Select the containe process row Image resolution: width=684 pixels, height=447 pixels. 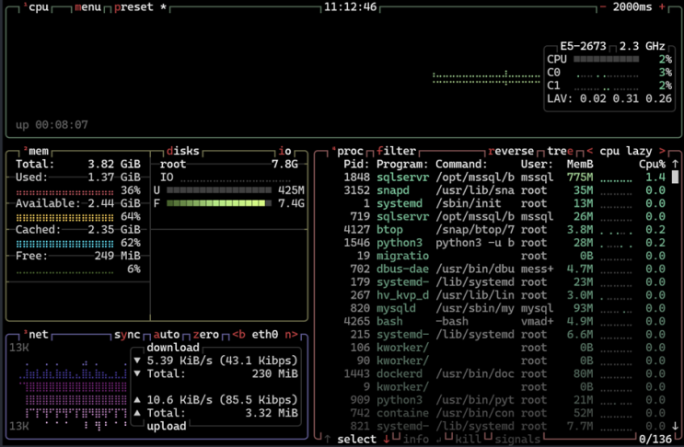504,413
